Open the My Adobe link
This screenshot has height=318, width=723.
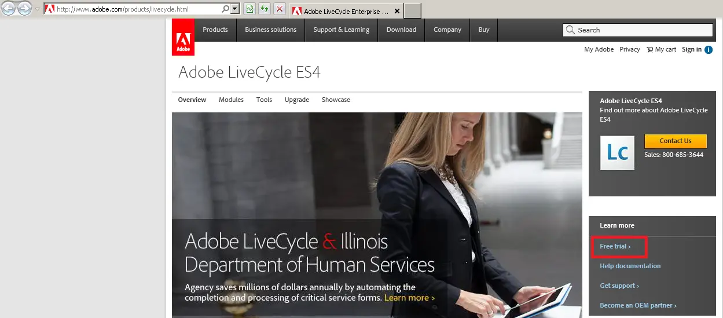click(x=599, y=49)
